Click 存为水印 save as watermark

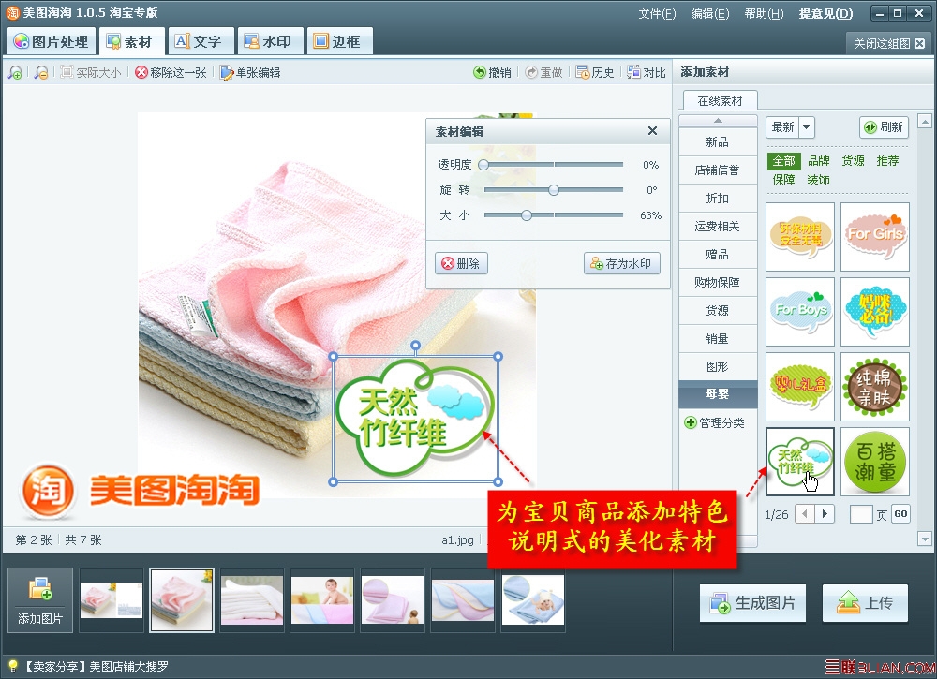click(622, 263)
